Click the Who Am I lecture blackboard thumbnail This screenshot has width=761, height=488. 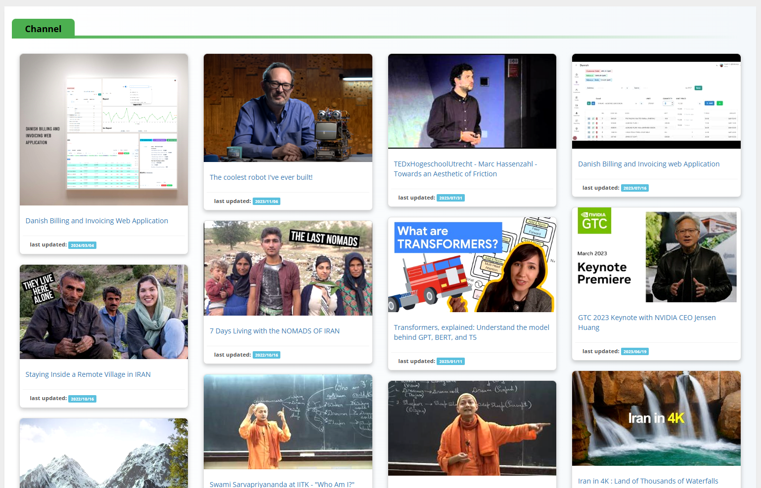tap(288, 422)
